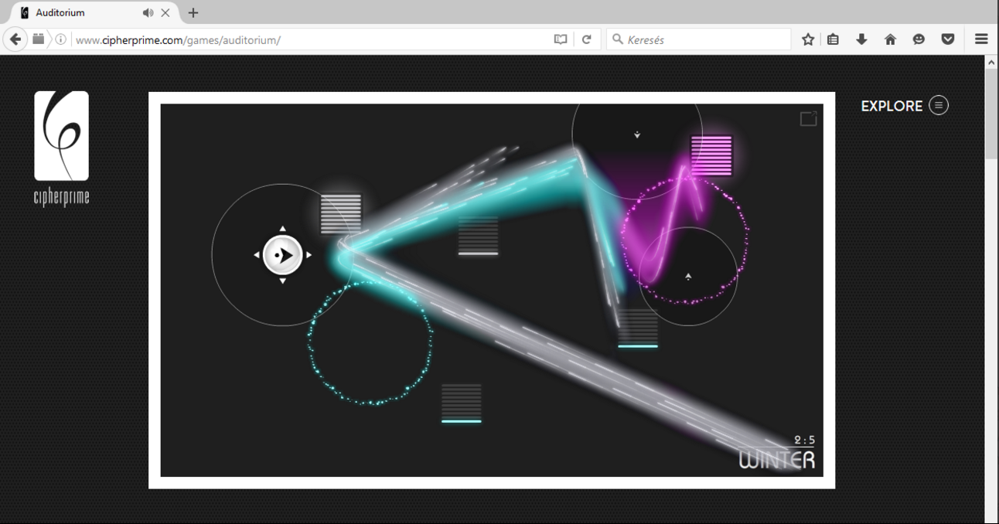Toggle reader view icon in the address bar
Viewport: 999px width, 524px height.
(x=561, y=39)
